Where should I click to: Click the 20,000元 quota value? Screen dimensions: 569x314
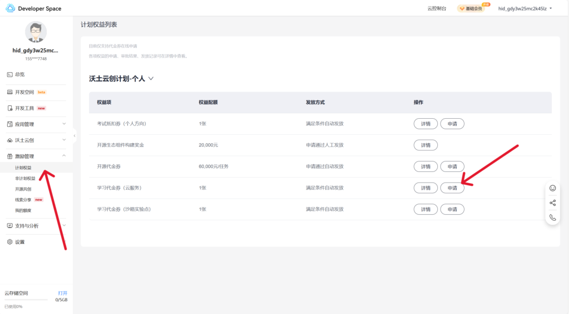pos(208,145)
